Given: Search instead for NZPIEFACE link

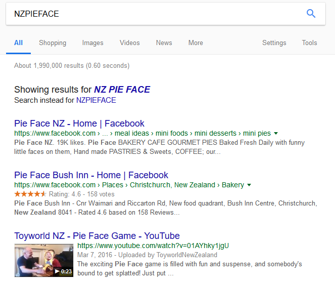Looking at the screenshot, I should point(96,100).
